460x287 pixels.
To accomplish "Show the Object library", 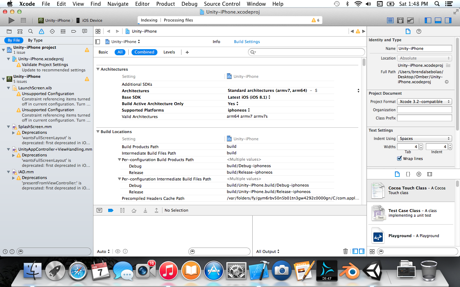I will point(419,174).
